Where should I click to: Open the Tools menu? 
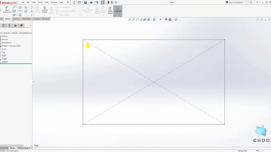[47, 2]
